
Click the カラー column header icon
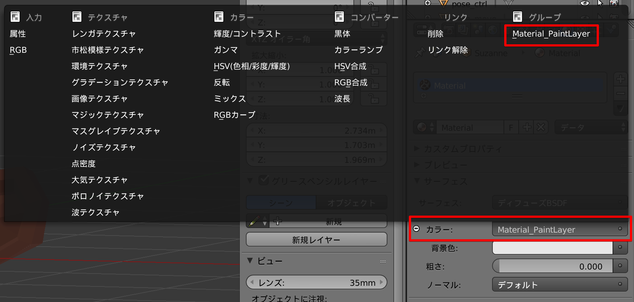219,17
